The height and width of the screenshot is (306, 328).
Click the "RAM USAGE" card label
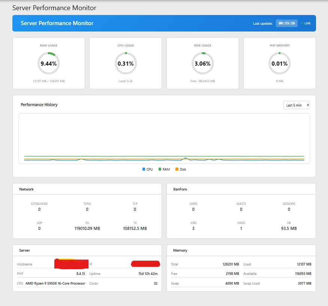(x=49, y=45)
